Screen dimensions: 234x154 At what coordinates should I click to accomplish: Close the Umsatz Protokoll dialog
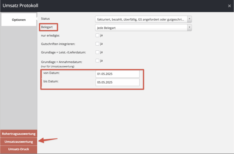[x=229, y=6]
